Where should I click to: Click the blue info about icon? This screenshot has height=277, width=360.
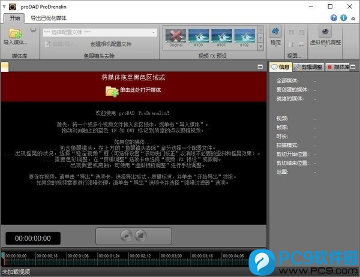(343, 18)
